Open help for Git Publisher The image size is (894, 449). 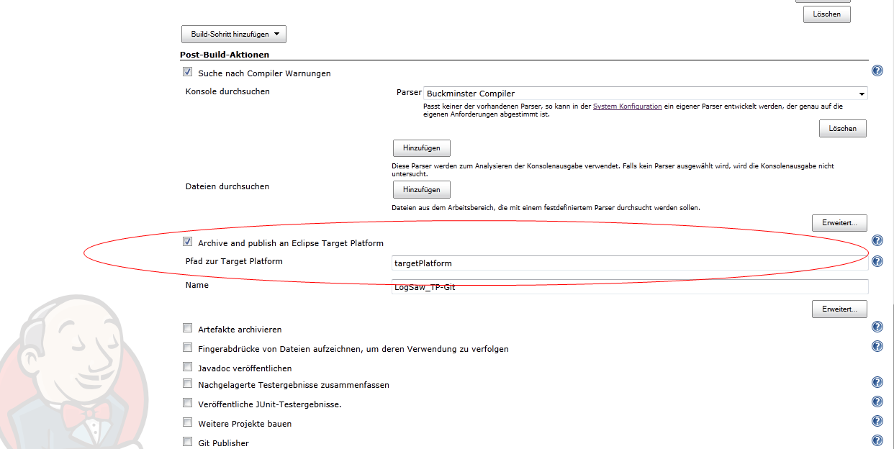click(877, 441)
